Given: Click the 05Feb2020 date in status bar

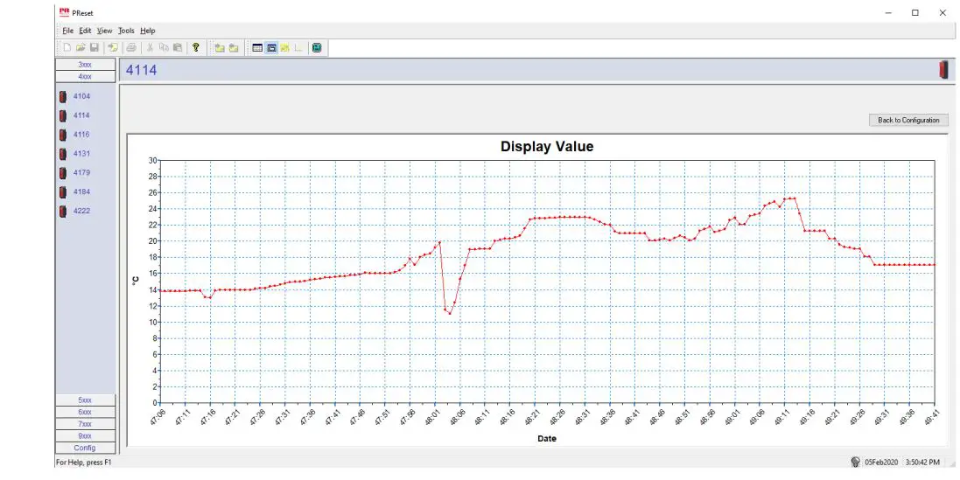Looking at the screenshot, I should (x=881, y=463).
